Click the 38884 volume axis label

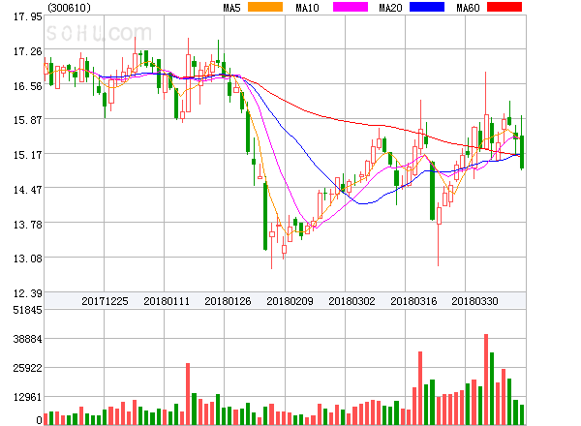28,339
